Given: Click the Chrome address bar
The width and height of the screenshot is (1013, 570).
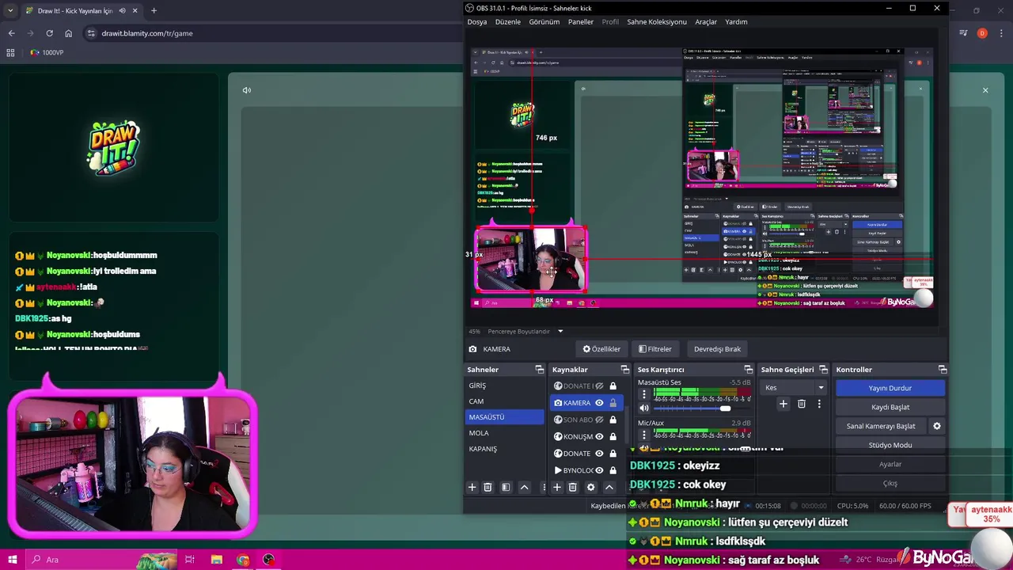Looking at the screenshot, I should (269, 33).
